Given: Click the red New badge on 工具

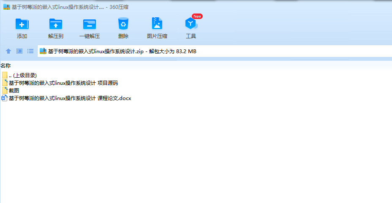Looking at the screenshot, I should pyautogui.click(x=197, y=16).
